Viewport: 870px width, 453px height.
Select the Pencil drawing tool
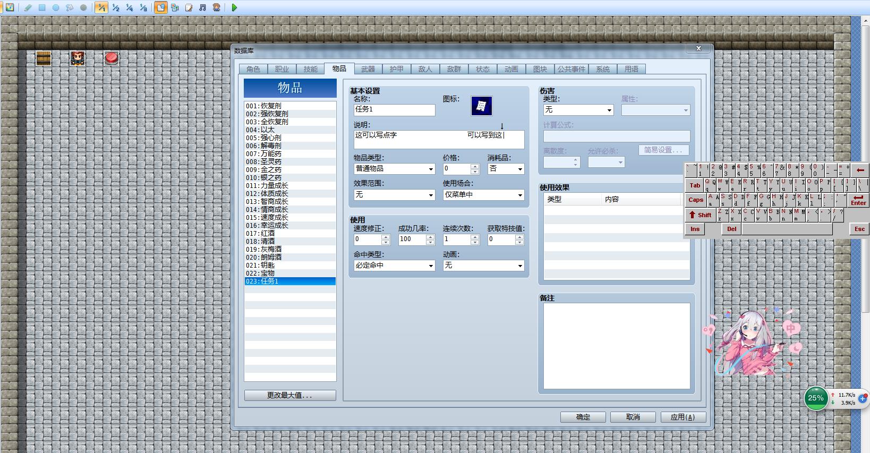click(x=28, y=7)
